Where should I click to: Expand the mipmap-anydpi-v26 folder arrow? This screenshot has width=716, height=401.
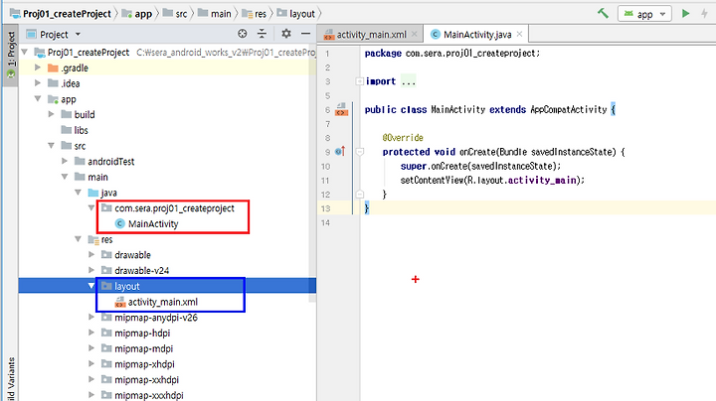click(91, 317)
